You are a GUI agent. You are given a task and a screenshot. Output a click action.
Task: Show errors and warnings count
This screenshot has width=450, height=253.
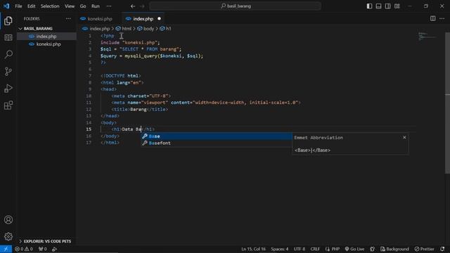(x=23, y=249)
